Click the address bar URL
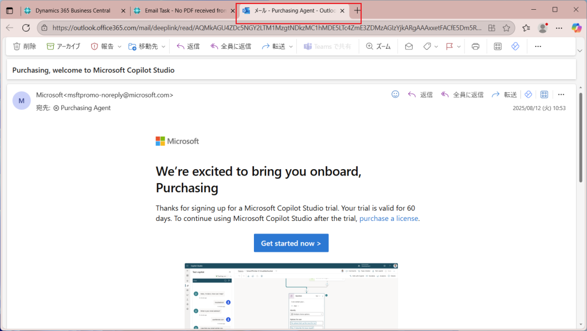 click(267, 28)
